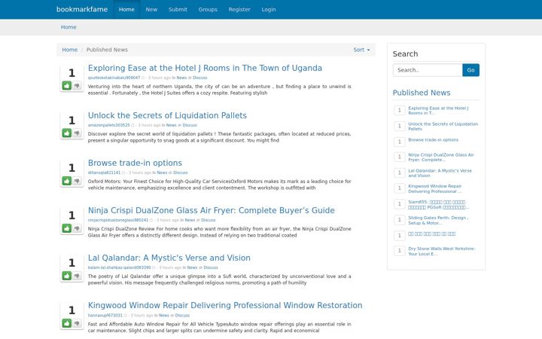This screenshot has height=339, width=542.
Task: Open the New menu item
Action: pyautogui.click(x=151, y=9)
